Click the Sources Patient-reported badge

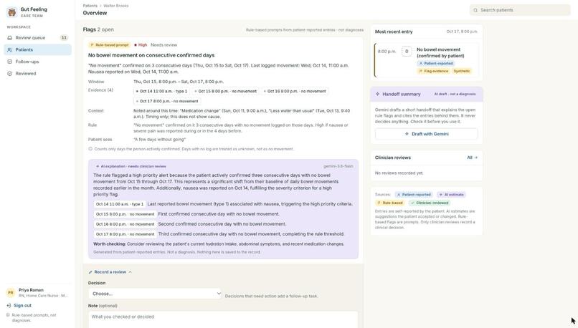[x=414, y=194]
